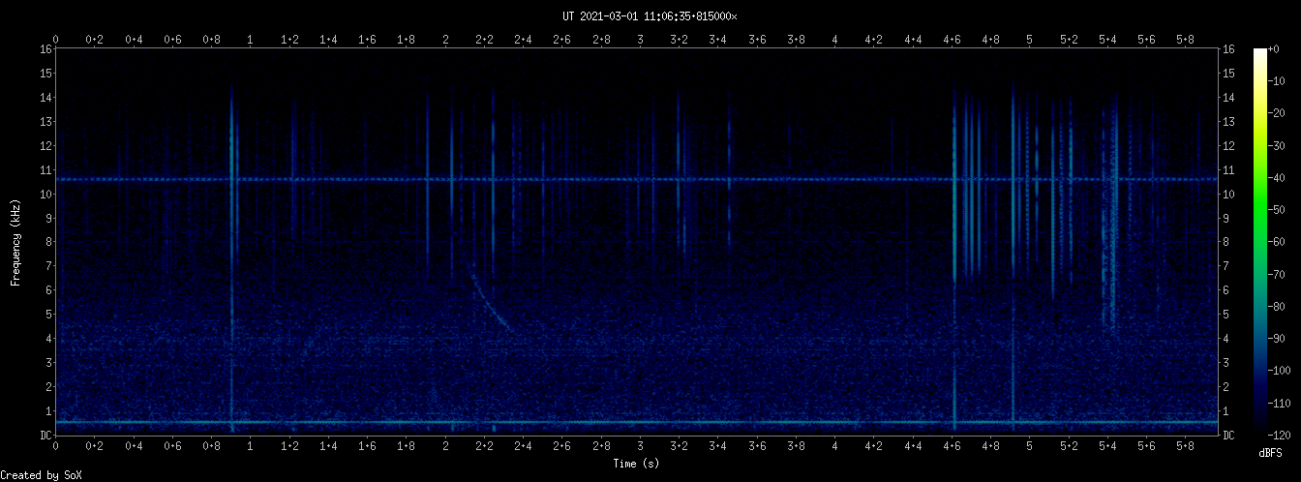Click the 3 second tick on bottom time axis
This screenshot has width=1301, height=482.
point(641,448)
